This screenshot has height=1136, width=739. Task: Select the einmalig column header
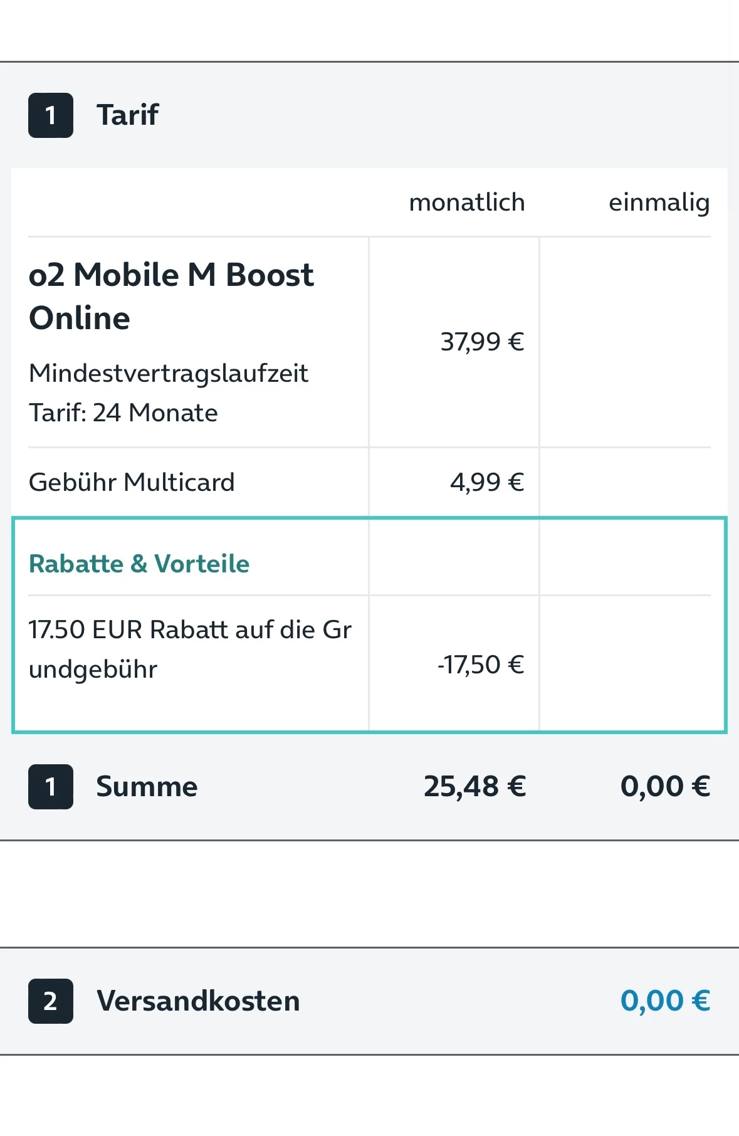click(x=659, y=202)
